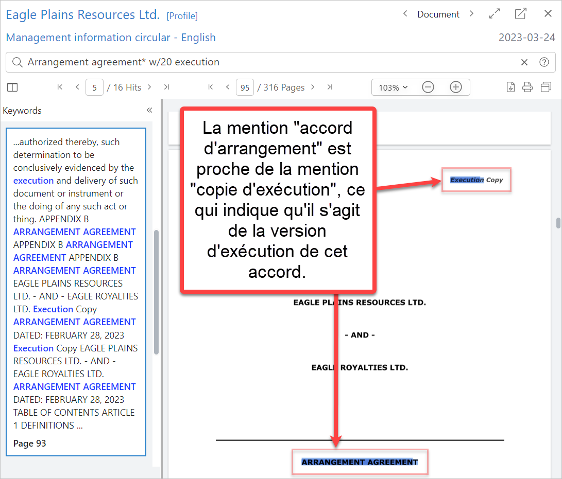Open document in new window
The height and width of the screenshot is (479, 562).
pyautogui.click(x=520, y=13)
